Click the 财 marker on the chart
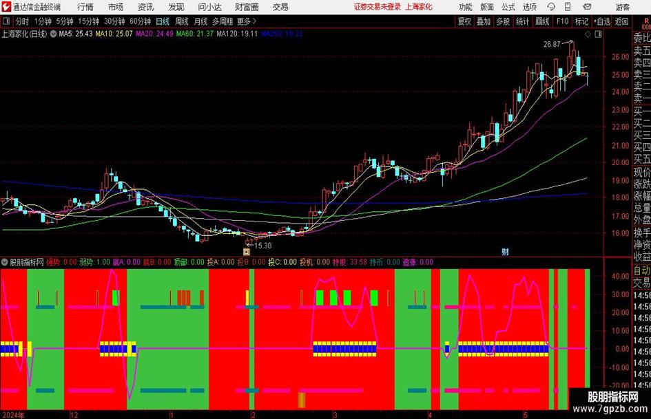Screen dimensions: 651x419 [x=505, y=252]
